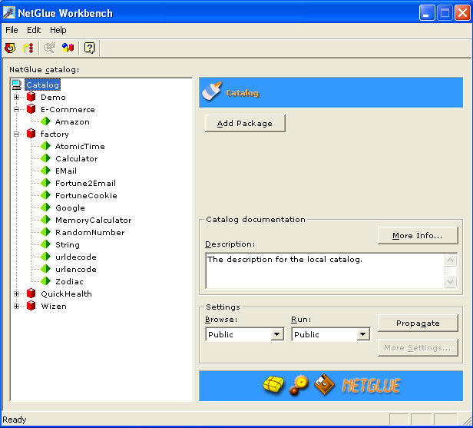
Task: Click the More Info... button
Action: click(x=418, y=235)
